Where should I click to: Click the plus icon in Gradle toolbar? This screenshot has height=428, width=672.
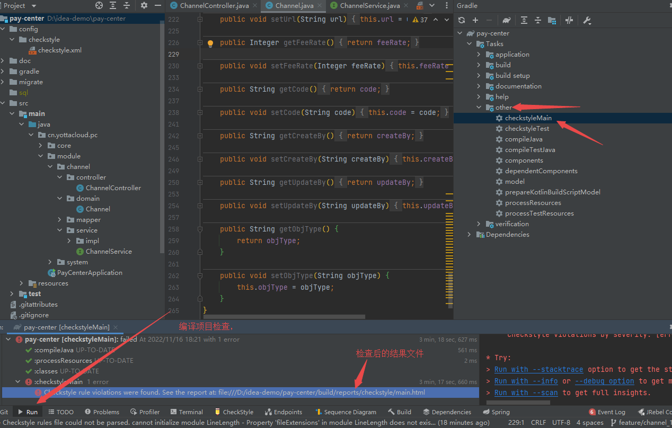[x=475, y=20]
